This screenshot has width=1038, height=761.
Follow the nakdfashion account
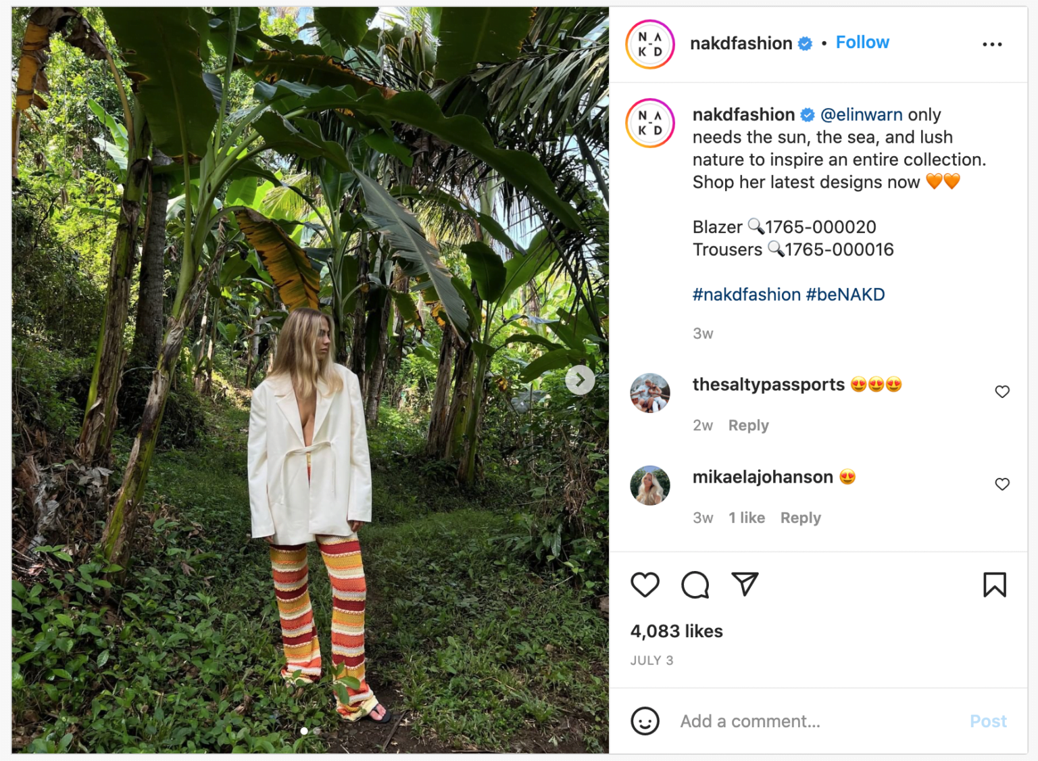pos(862,42)
